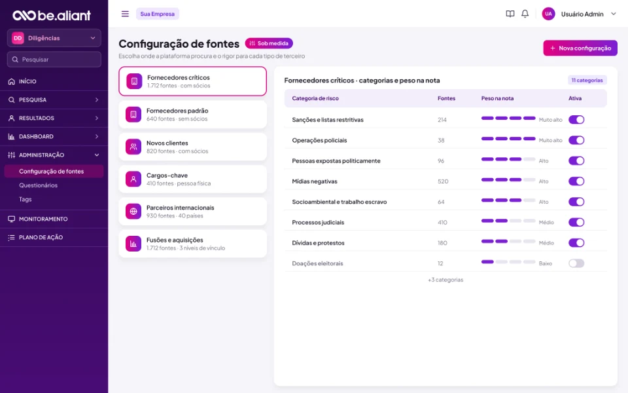Click the Fornecedores padrão card icon
This screenshot has height=393, width=628.
pos(133,115)
